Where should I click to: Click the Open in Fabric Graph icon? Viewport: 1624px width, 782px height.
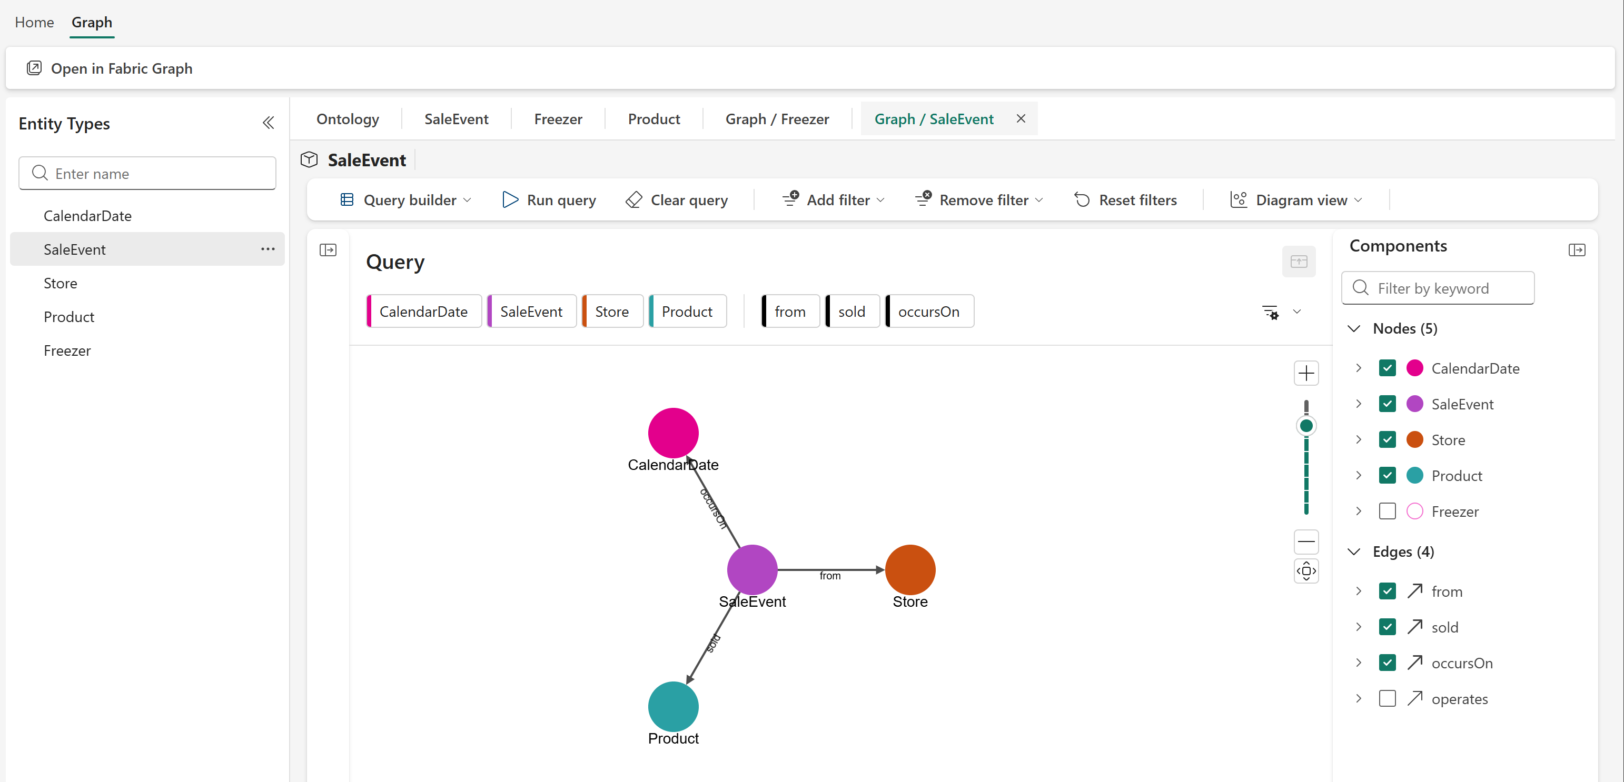coord(34,68)
